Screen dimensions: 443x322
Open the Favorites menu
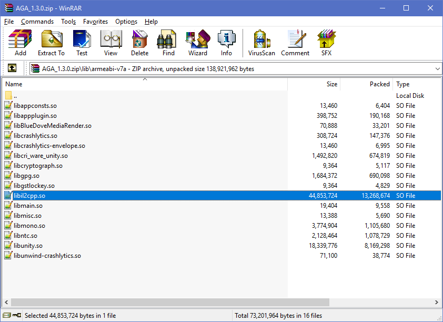click(95, 22)
